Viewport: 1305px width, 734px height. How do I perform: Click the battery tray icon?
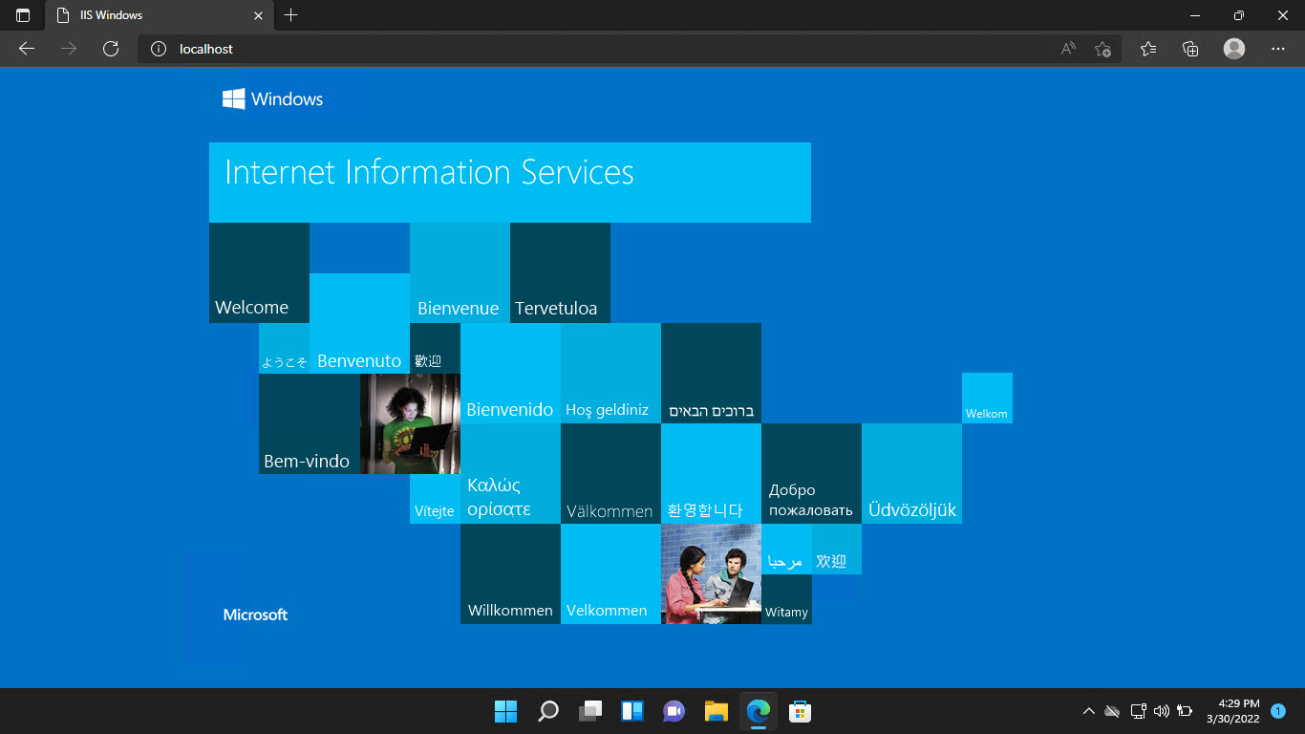point(1185,711)
